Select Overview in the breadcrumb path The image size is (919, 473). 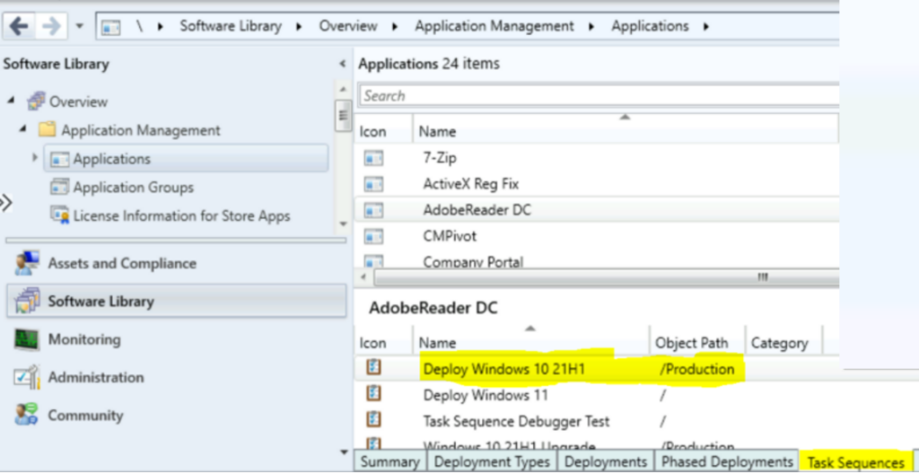click(x=348, y=26)
